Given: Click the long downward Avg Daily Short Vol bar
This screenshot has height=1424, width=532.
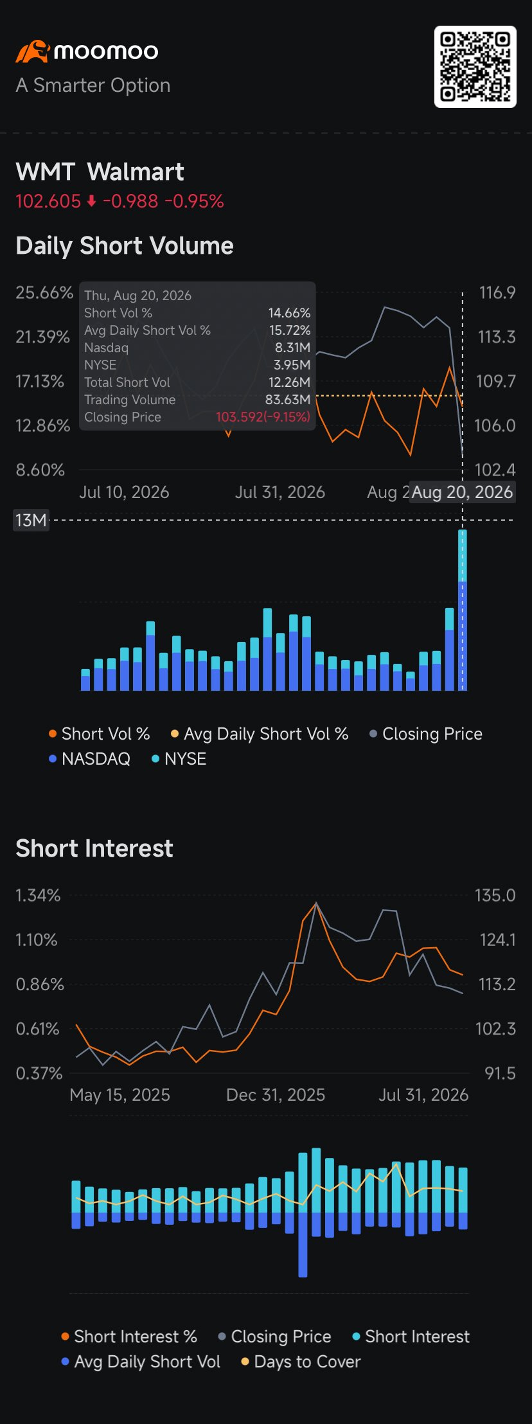Looking at the screenshot, I should [303, 1245].
